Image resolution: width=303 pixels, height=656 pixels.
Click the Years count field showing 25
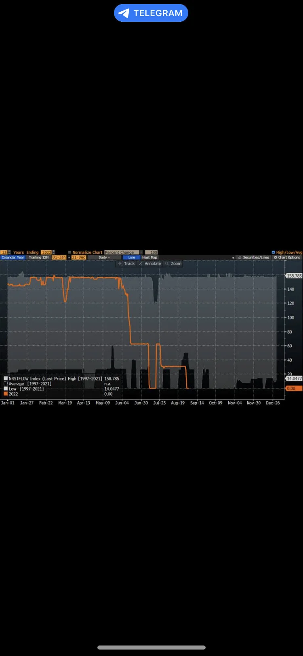point(4,252)
